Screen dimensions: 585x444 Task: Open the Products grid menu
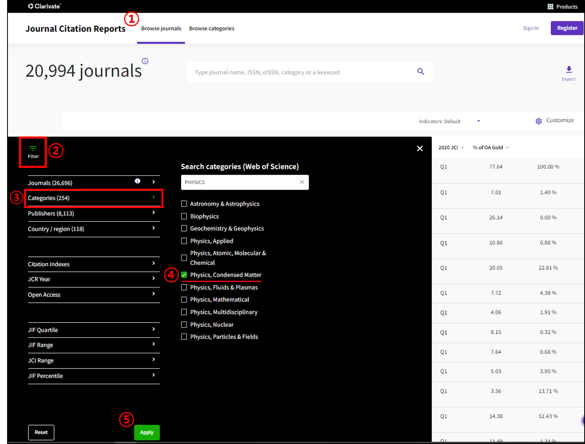[x=550, y=7]
